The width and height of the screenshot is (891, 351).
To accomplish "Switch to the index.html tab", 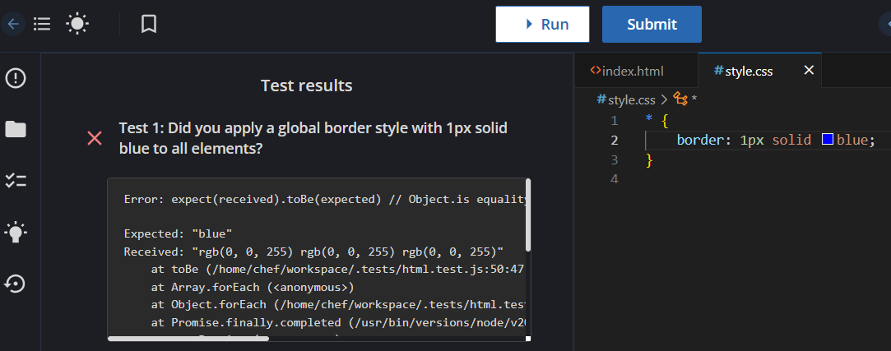I will pyautogui.click(x=628, y=71).
